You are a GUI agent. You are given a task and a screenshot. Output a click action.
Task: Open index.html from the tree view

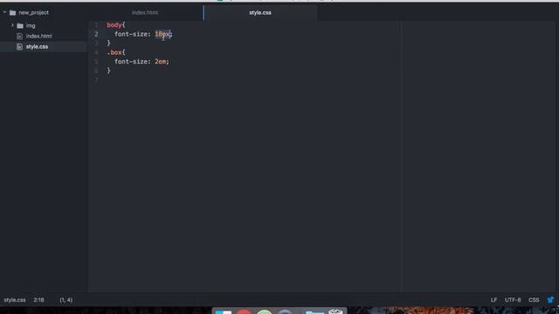point(38,36)
